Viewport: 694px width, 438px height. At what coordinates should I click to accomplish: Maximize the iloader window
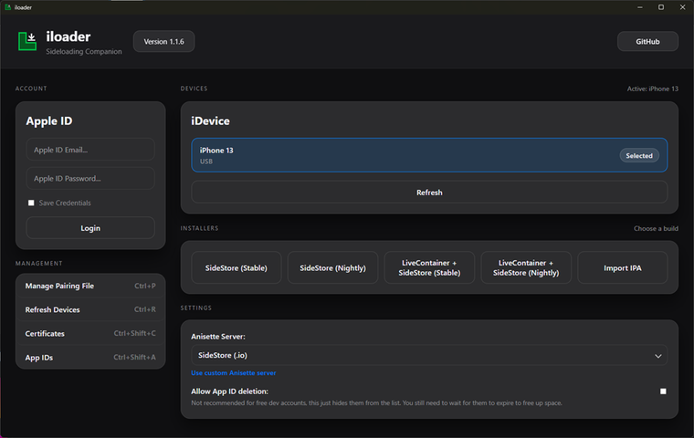661,7
